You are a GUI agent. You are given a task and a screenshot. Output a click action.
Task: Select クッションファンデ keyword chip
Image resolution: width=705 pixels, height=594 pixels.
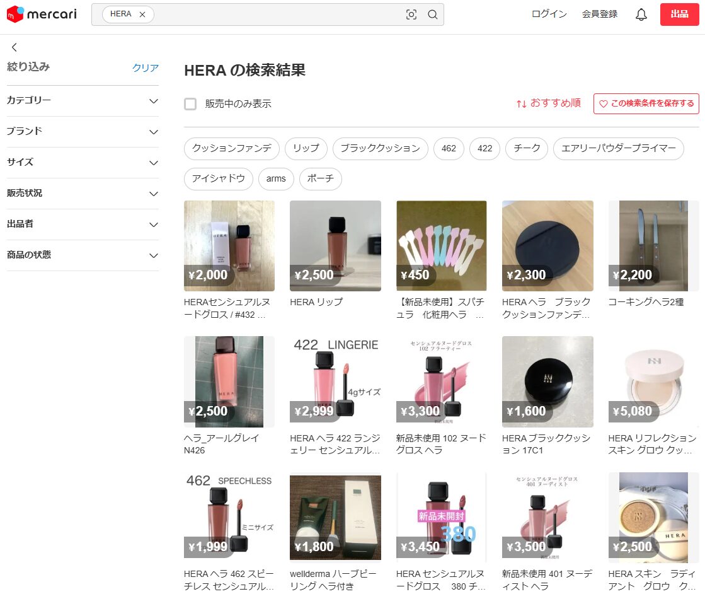(232, 149)
